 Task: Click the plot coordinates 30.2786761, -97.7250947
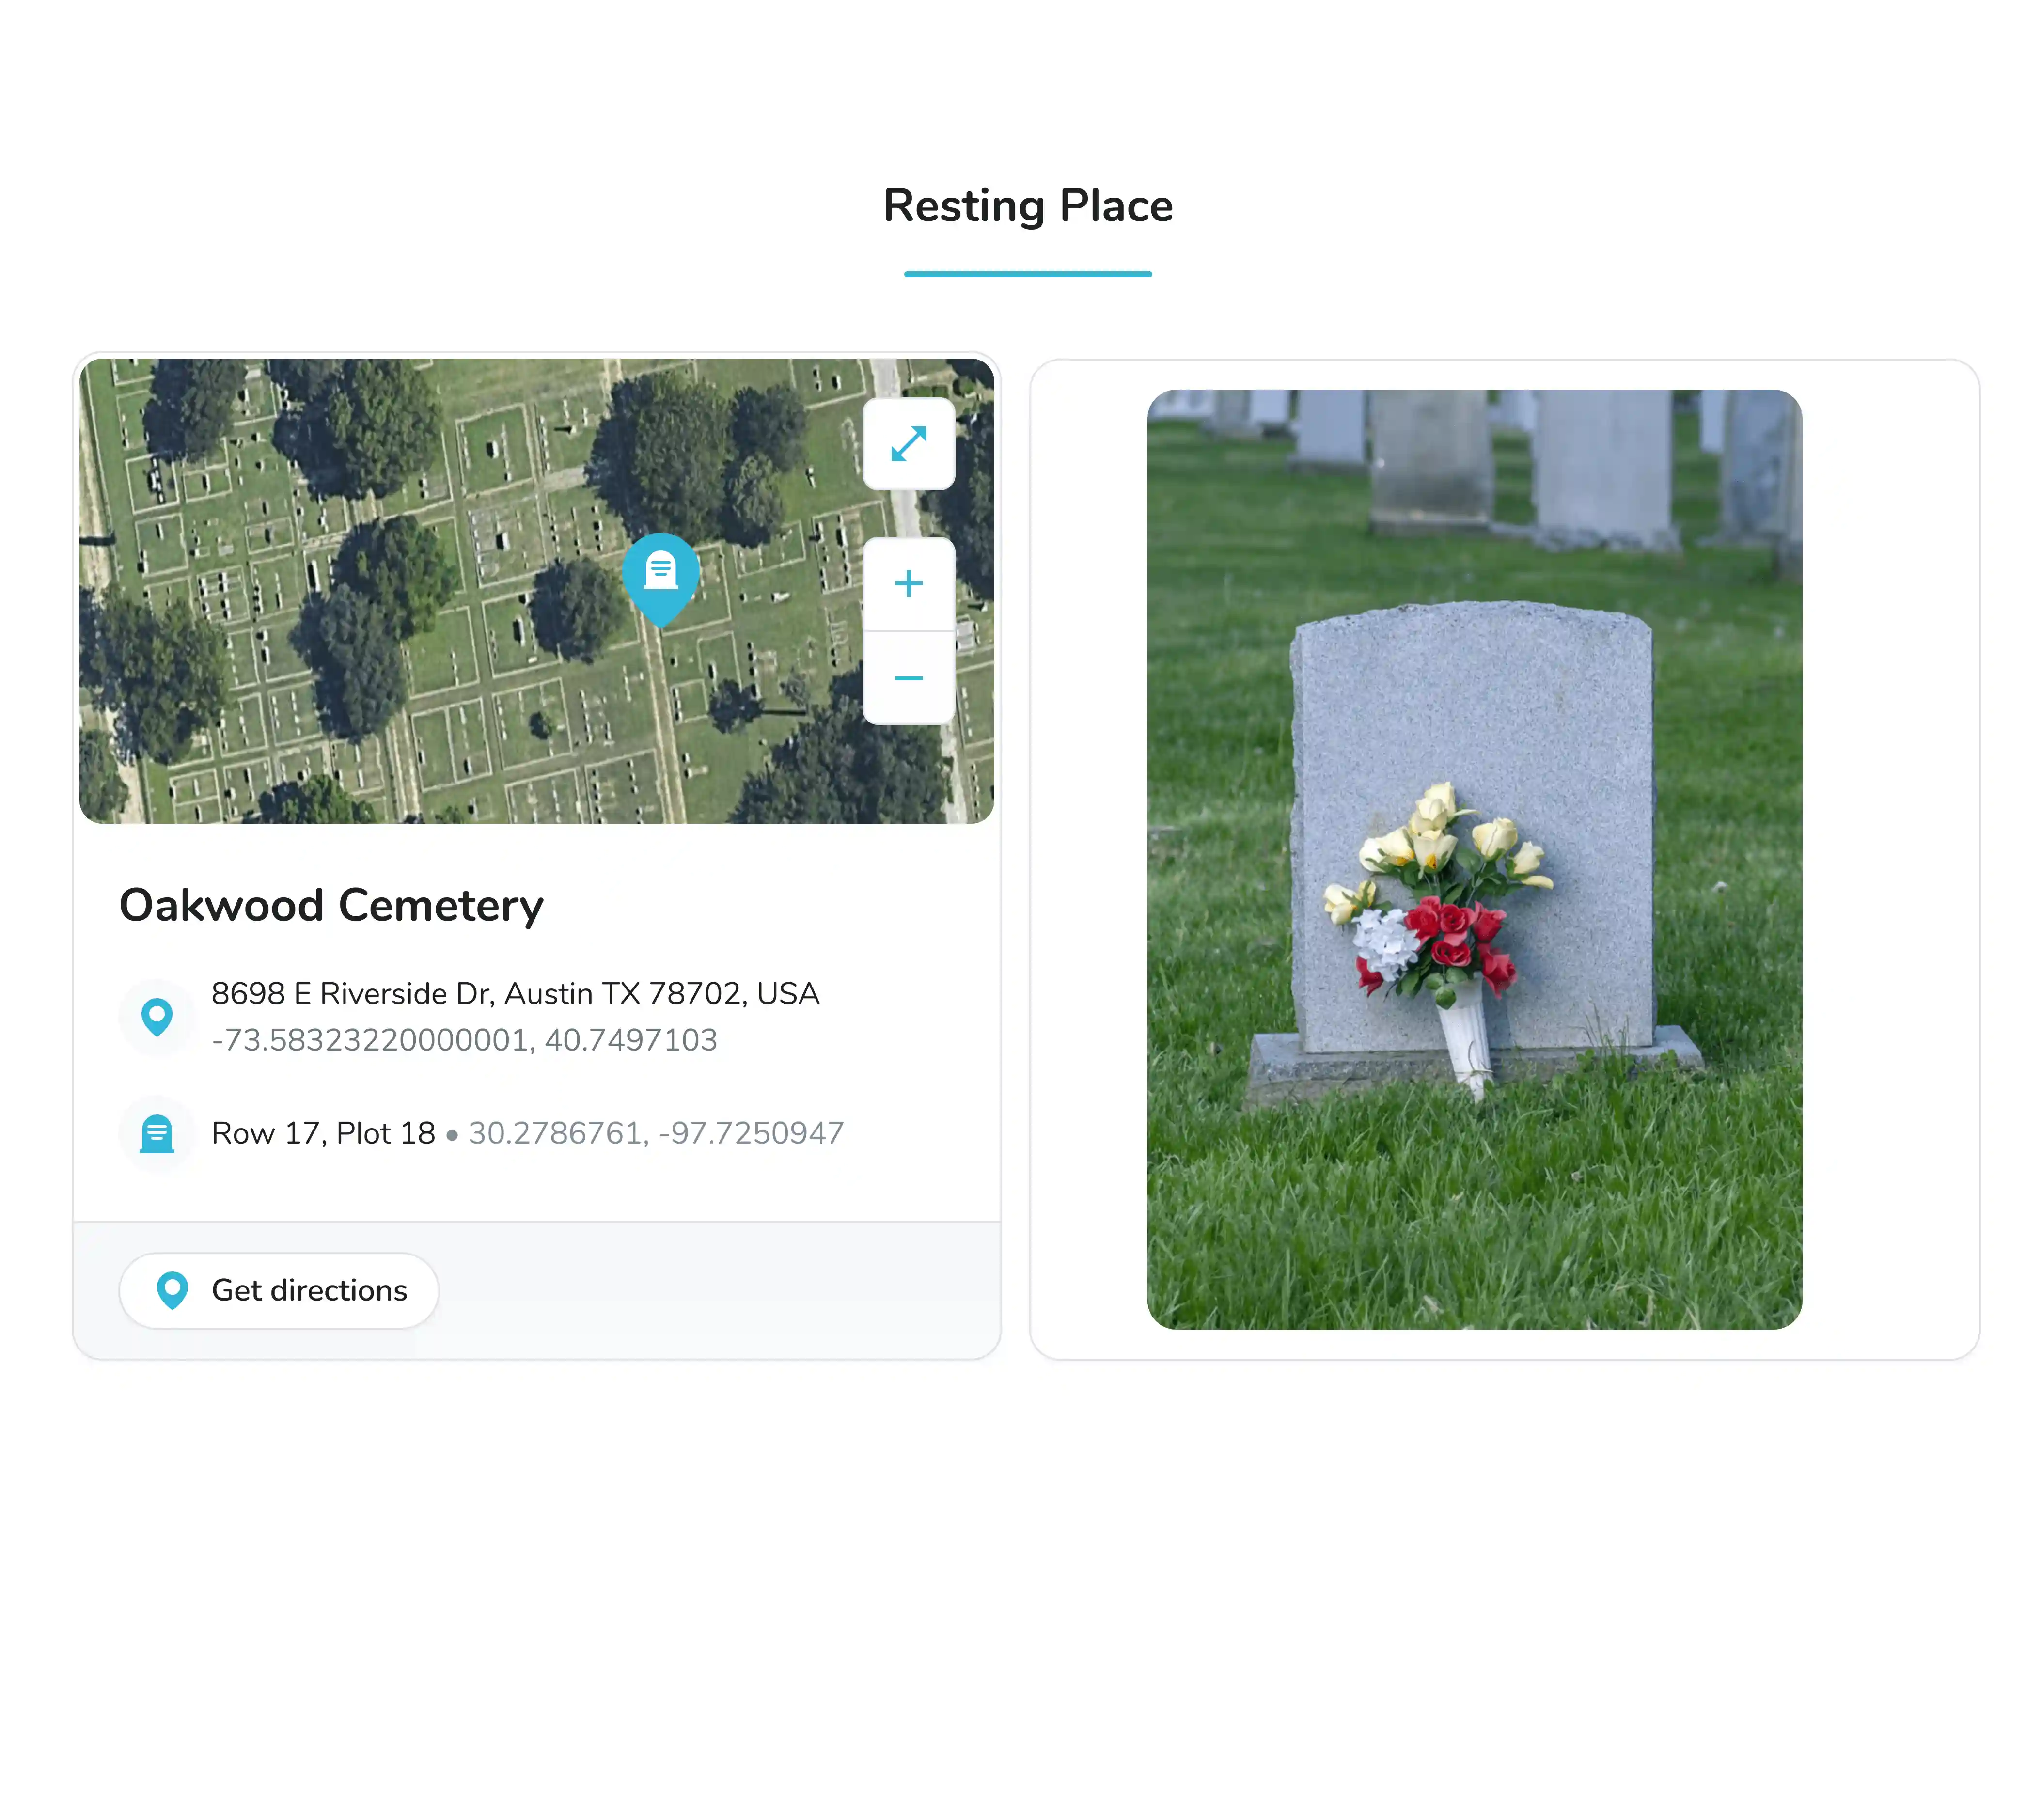657,1132
